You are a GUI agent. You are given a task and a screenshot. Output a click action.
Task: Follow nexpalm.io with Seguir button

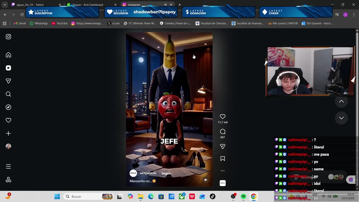tap(166, 173)
